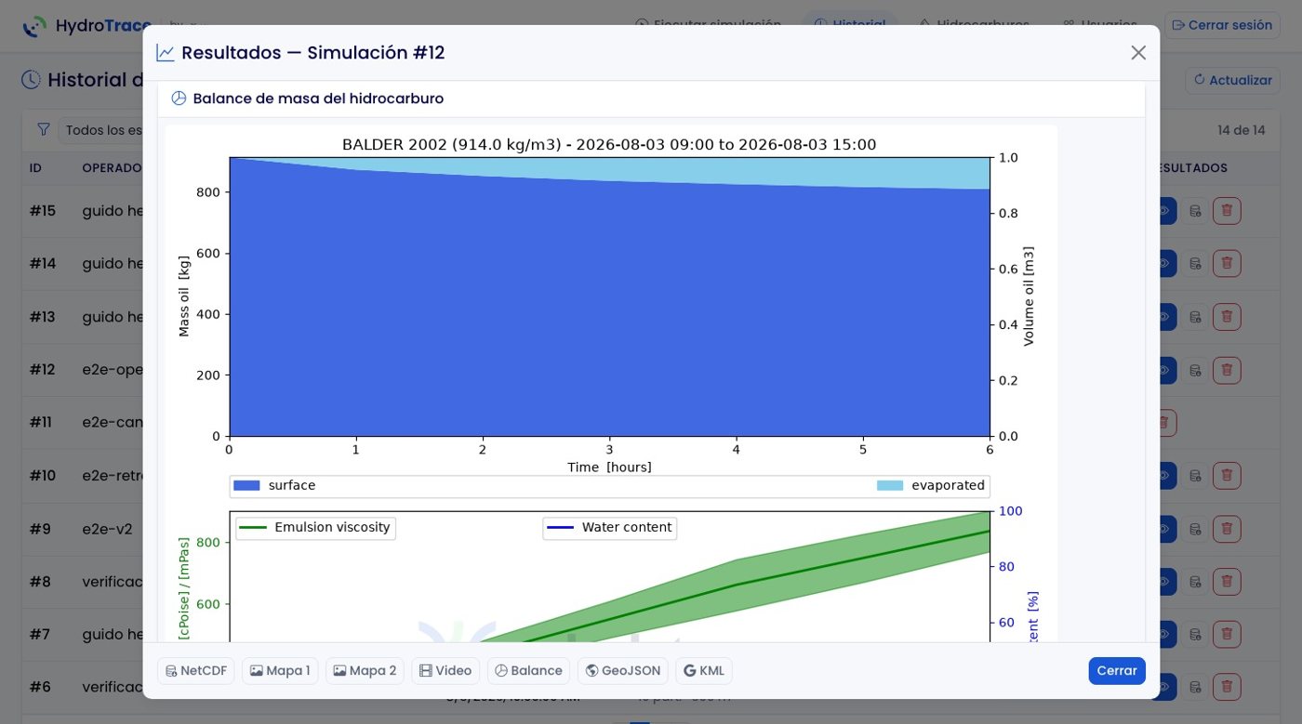Open the database icon for simulation #9
Screen dimensions: 1302x724
tap(1195, 529)
